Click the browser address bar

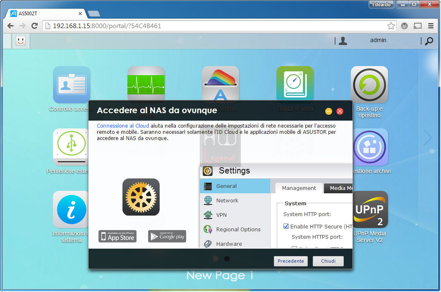point(219,26)
